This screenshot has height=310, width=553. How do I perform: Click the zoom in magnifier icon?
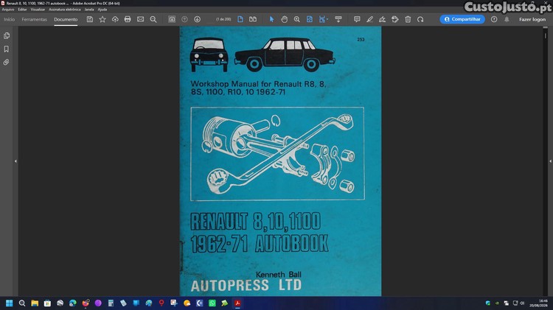(297, 19)
